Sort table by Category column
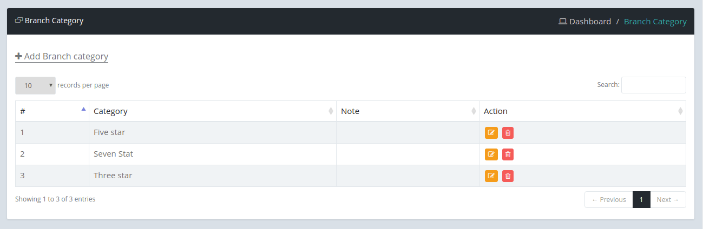703x229 pixels. coord(212,111)
